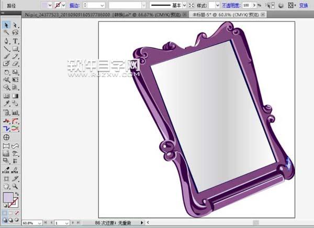Select the Gradient tool
Viewport: 314px width, 228px height.
[15, 96]
